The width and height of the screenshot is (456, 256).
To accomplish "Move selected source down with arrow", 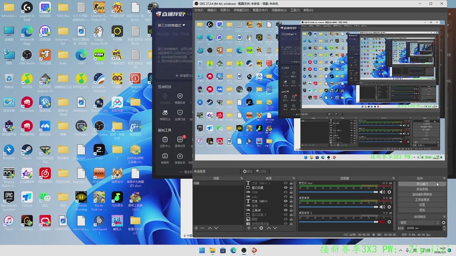I will click(x=275, y=228).
